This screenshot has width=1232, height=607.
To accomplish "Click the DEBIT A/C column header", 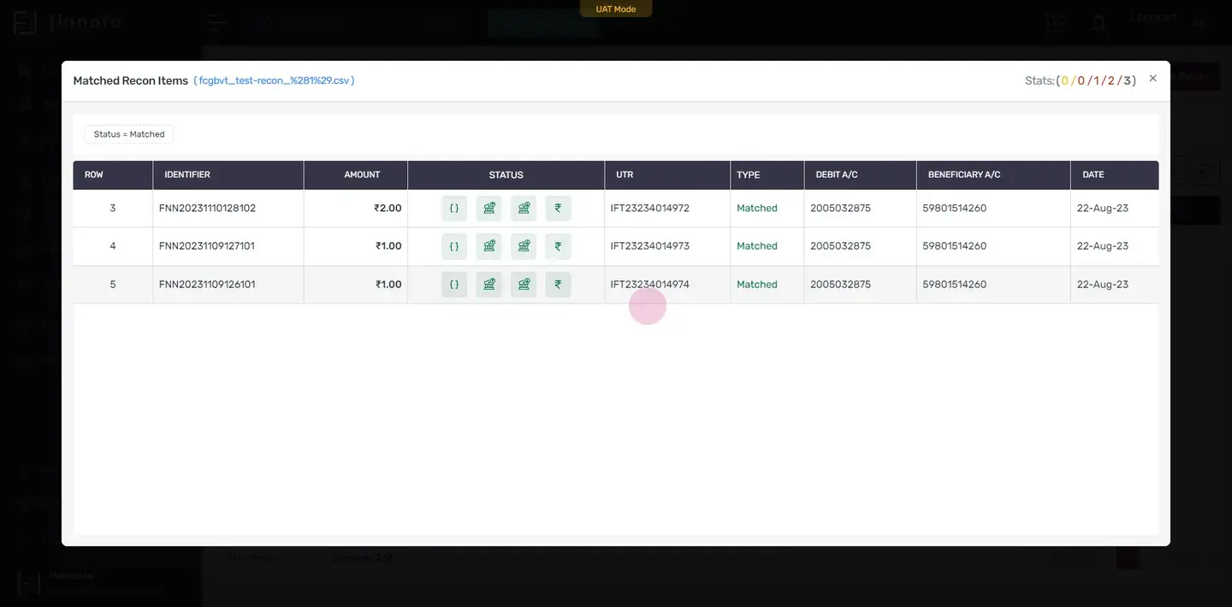I will 860,174.
